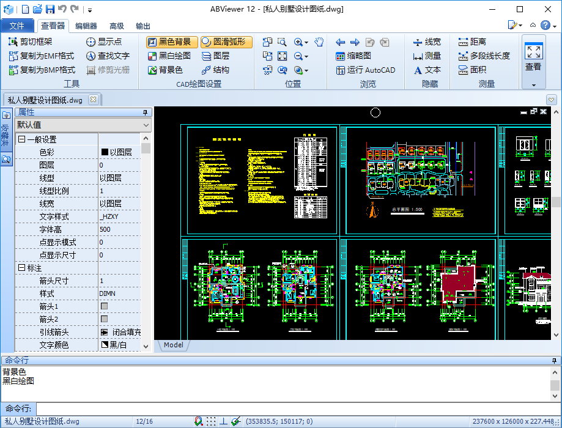Select the 距离 distance measure tool
Image resolution: width=562 pixels, height=428 pixels.
click(471, 42)
